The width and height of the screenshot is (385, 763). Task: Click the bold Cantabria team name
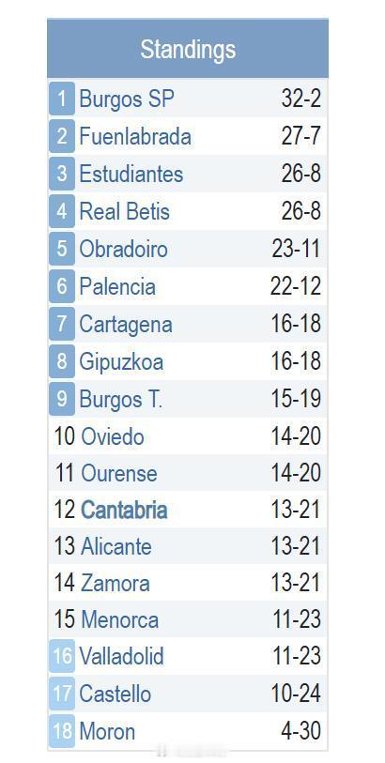[124, 510]
